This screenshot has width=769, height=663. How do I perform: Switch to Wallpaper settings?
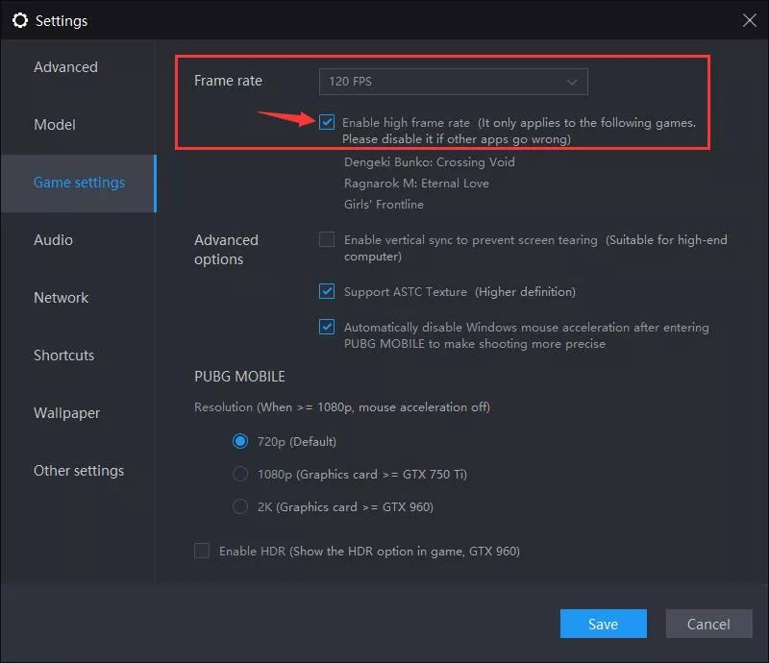[66, 413]
